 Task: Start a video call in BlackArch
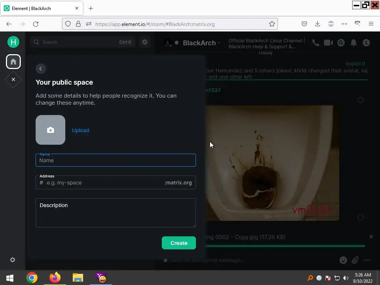coord(328,43)
